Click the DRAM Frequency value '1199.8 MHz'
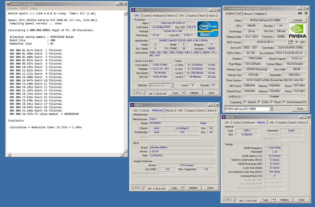This screenshot has height=207, width=315. (274, 148)
